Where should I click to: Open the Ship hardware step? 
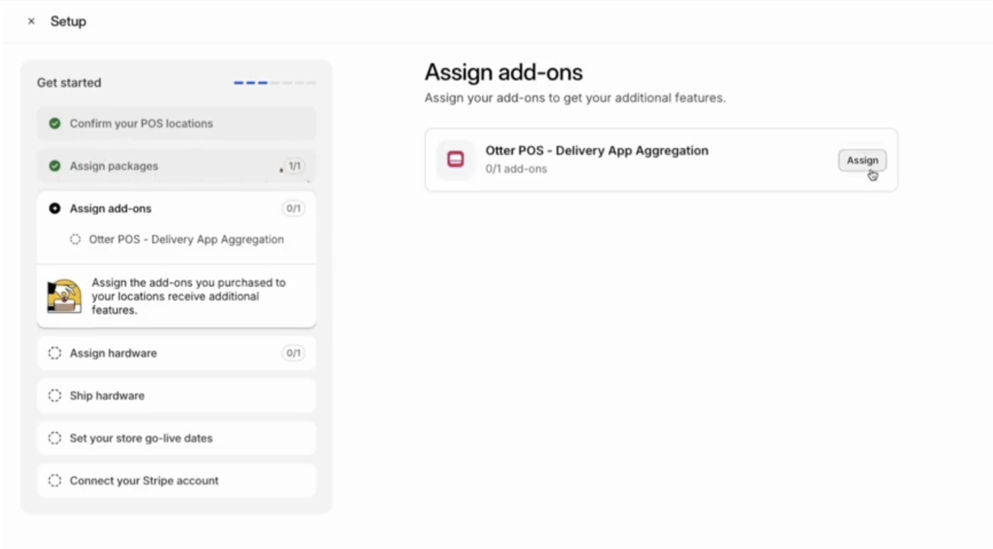pos(177,395)
